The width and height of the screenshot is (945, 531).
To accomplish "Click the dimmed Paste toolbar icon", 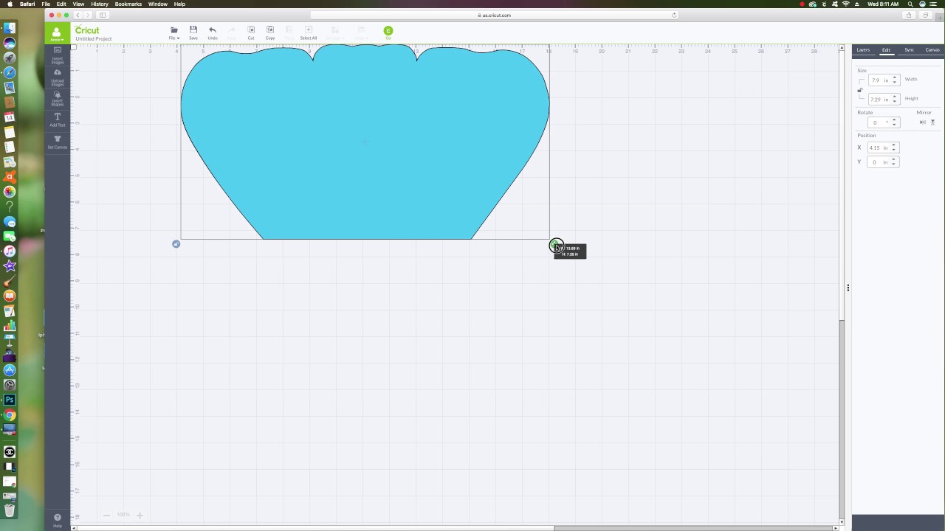I will [289, 32].
